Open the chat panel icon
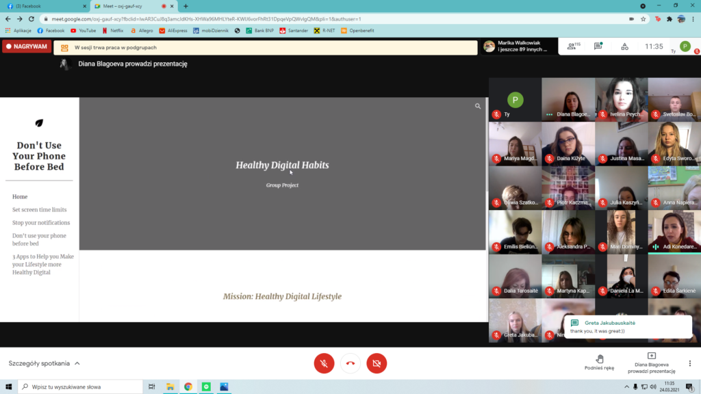Viewport: 701px width, 394px height. [x=598, y=47]
